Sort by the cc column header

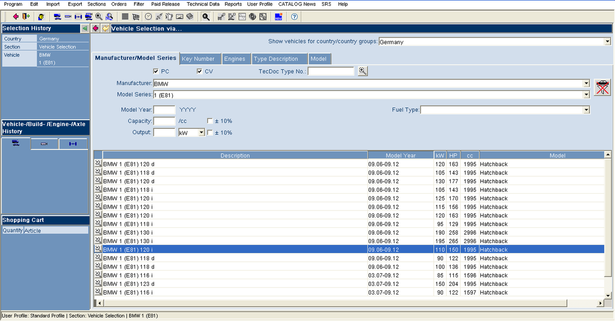tap(470, 155)
